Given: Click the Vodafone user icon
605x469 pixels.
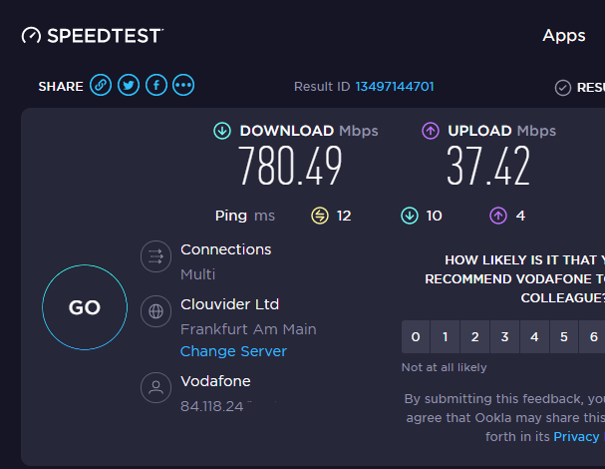Looking at the screenshot, I should (x=155, y=387).
